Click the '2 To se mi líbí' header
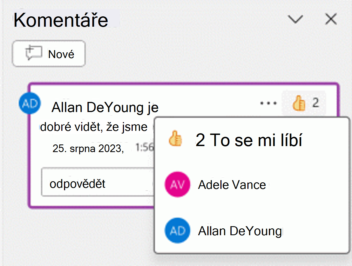Image resolution: width=352 pixels, height=266 pixels. point(249,140)
